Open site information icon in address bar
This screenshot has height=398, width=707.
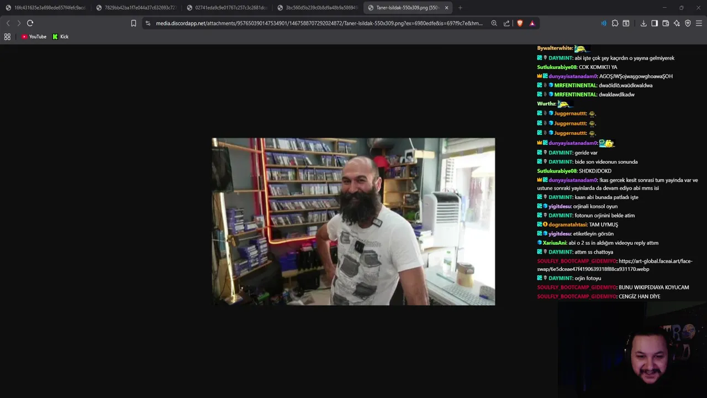pos(148,23)
